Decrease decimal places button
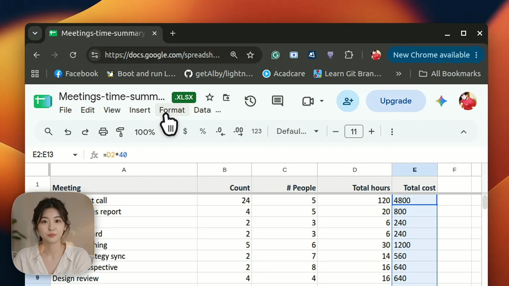Viewport: 509px width, 286px height. [x=221, y=132]
